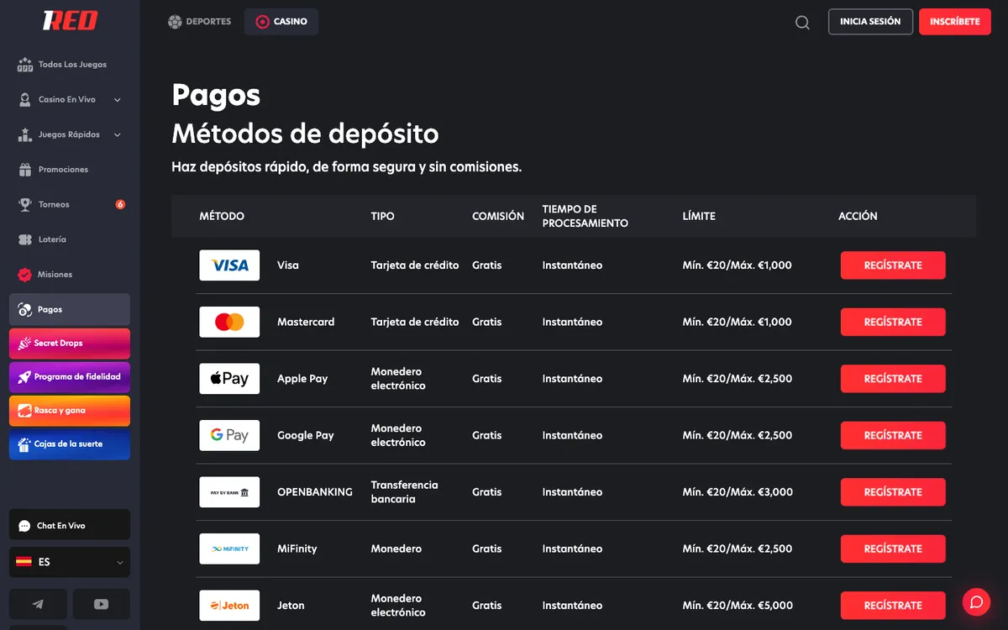Click Regístrate in the OPENBANKING row
The height and width of the screenshot is (630, 1008).
[x=893, y=492]
